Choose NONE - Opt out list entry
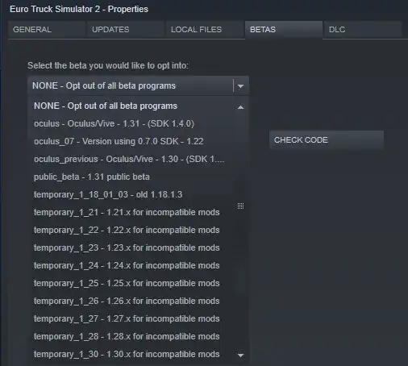 [x=132, y=106]
